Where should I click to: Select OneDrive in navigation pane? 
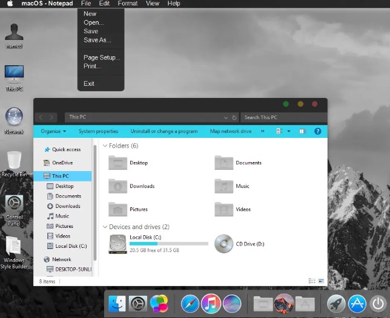tap(58, 163)
